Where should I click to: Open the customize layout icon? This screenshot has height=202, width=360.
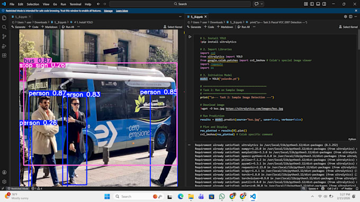(306, 4)
